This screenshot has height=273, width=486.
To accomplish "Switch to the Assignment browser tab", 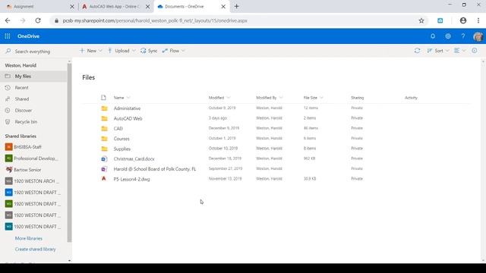I will coord(37,7).
